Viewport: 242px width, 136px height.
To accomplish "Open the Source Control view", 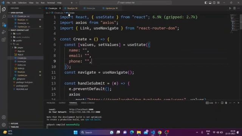I will pyautogui.click(x=4, y=24).
